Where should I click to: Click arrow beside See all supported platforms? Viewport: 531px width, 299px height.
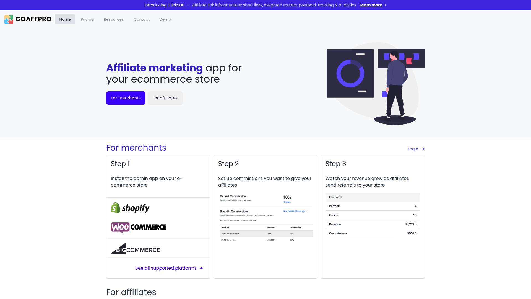pyautogui.click(x=201, y=268)
